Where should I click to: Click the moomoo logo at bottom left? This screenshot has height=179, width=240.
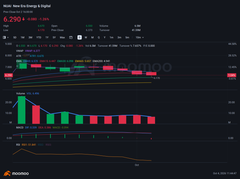[x=16, y=174]
